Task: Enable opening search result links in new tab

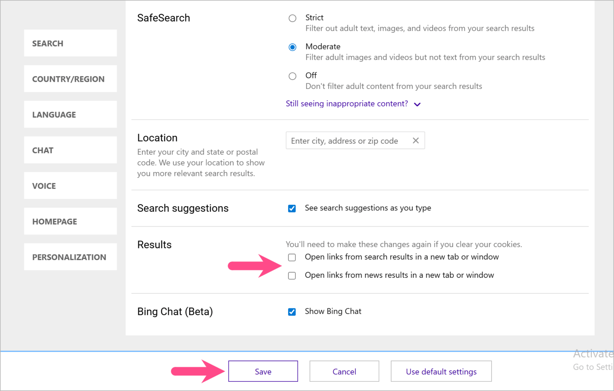Action: (x=292, y=257)
